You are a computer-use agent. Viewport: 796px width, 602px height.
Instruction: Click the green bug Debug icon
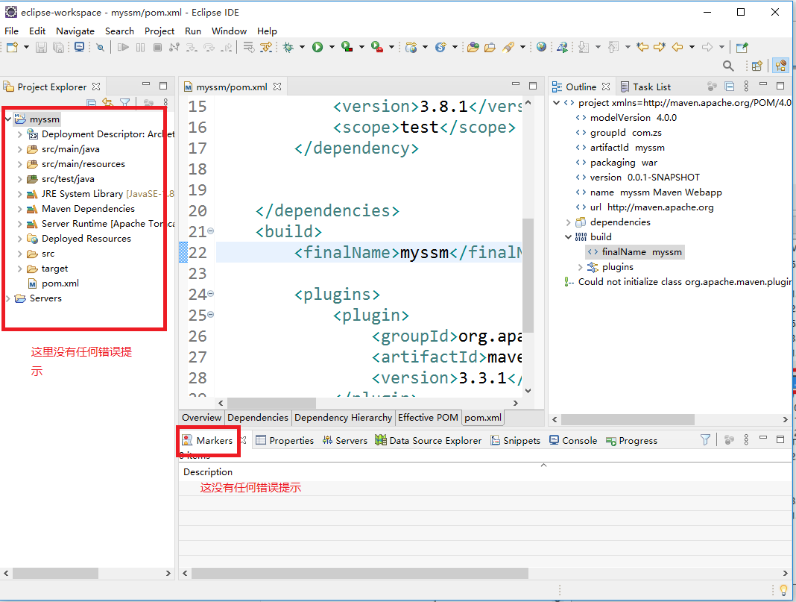coord(288,47)
